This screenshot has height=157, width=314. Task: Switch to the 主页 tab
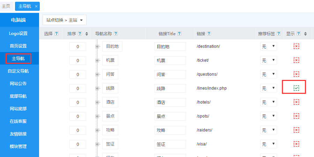point(6,6)
